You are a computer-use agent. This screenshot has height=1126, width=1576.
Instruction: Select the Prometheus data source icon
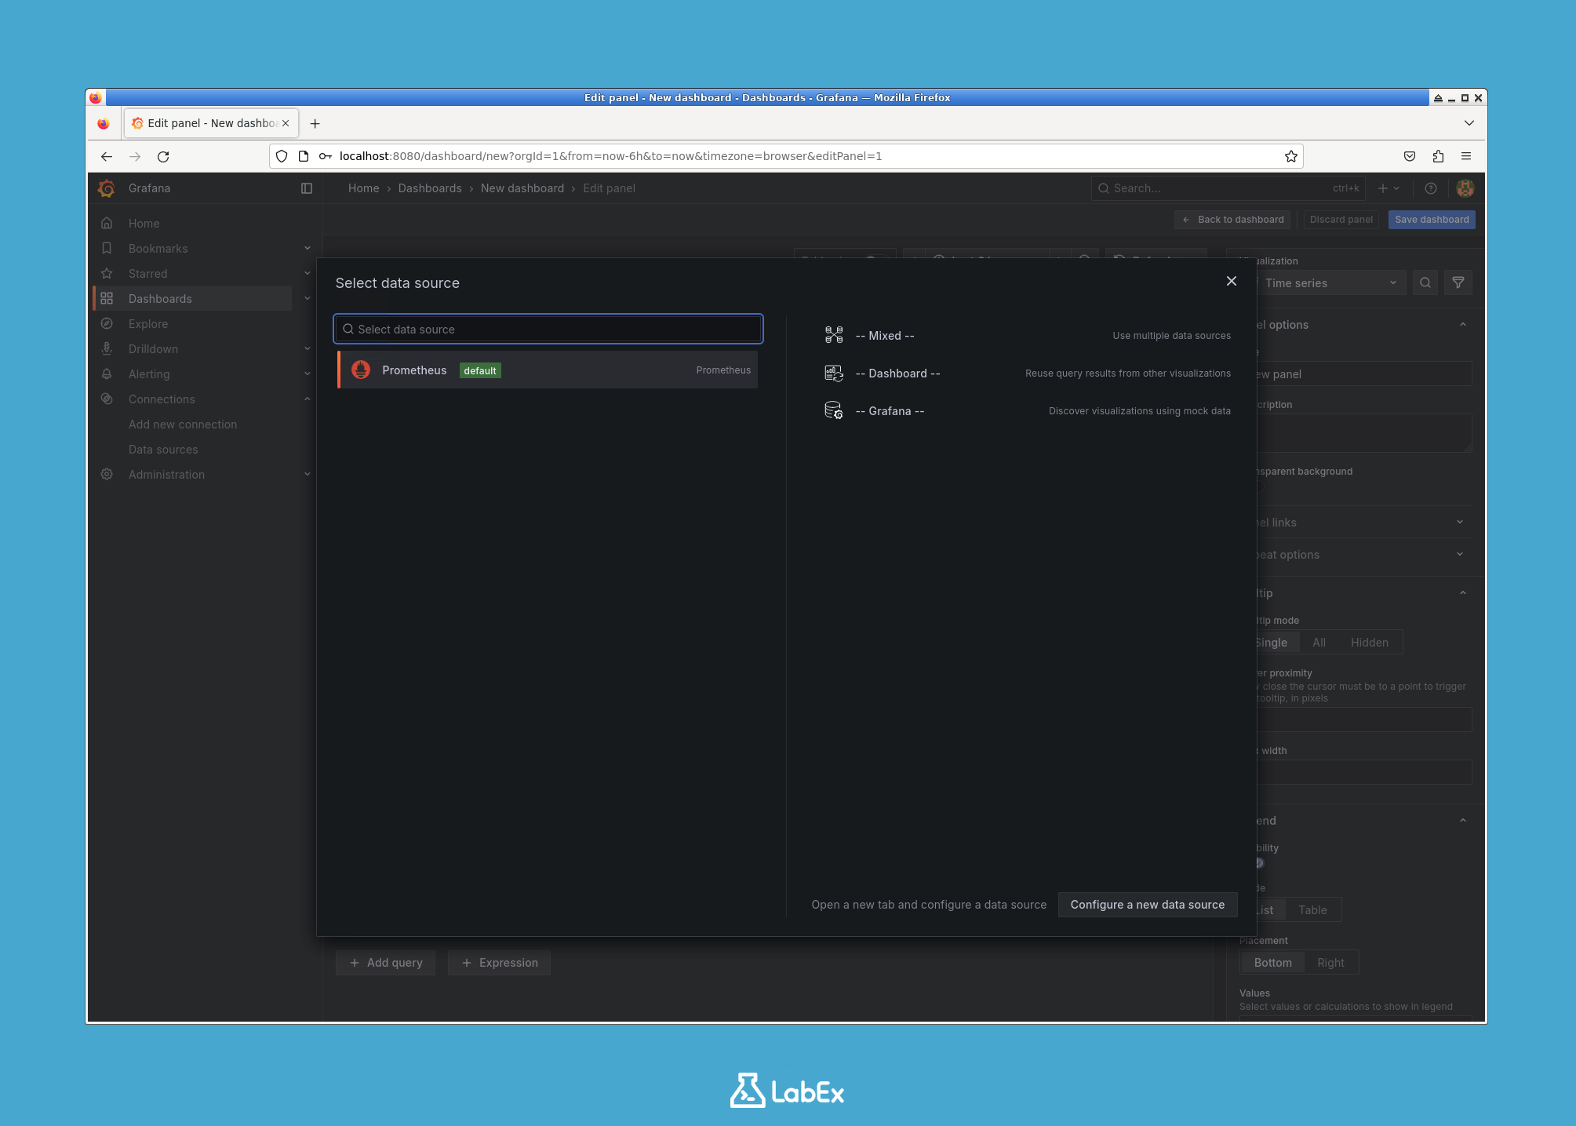tap(361, 370)
